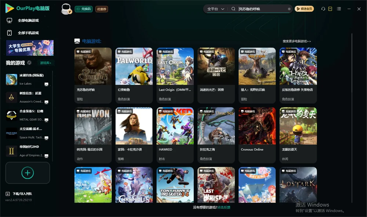The height and width of the screenshot is (217, 367).
Task: Open the Last Whisper game card
Action: (x=216, y=185)
